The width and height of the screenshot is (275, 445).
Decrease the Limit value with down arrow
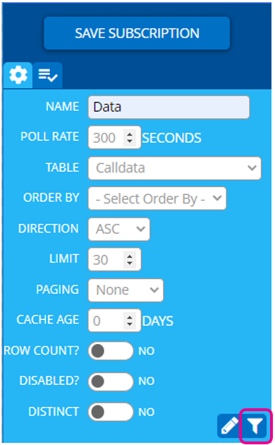point(130,263)
